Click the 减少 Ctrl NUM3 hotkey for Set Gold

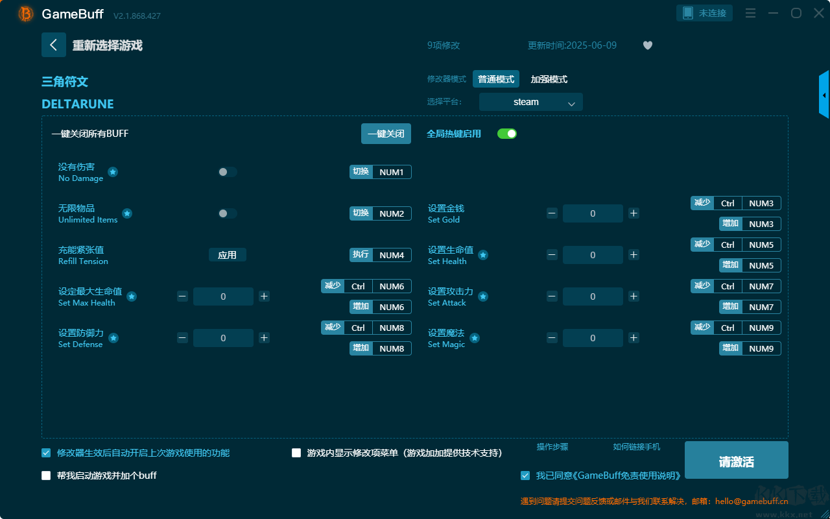736,203
